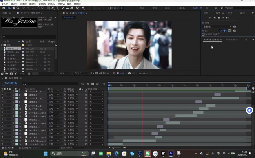The width and height of the screenshot is (255, 158).
Task: Click the timeline current time 0:00:00:00
Action: point(11,83)
